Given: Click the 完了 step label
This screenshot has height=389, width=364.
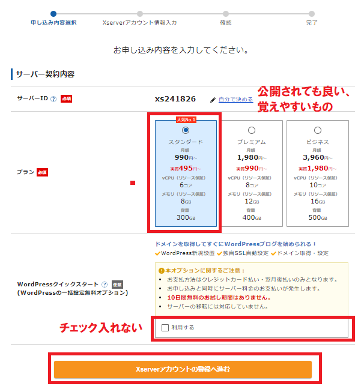Looking at the screenshot, I should (312, 23).
